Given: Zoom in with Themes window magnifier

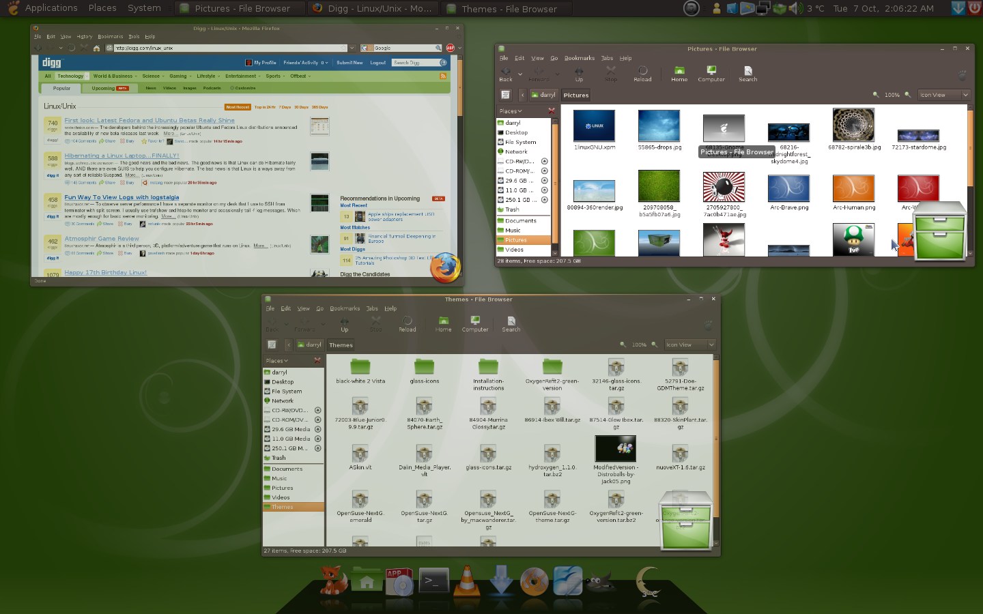Looking at the screenshot, I should click(x=654, y=345).
